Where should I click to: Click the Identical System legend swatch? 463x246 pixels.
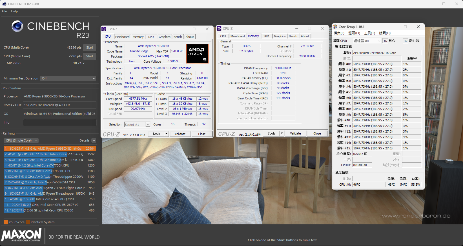(x=28, y=222)
